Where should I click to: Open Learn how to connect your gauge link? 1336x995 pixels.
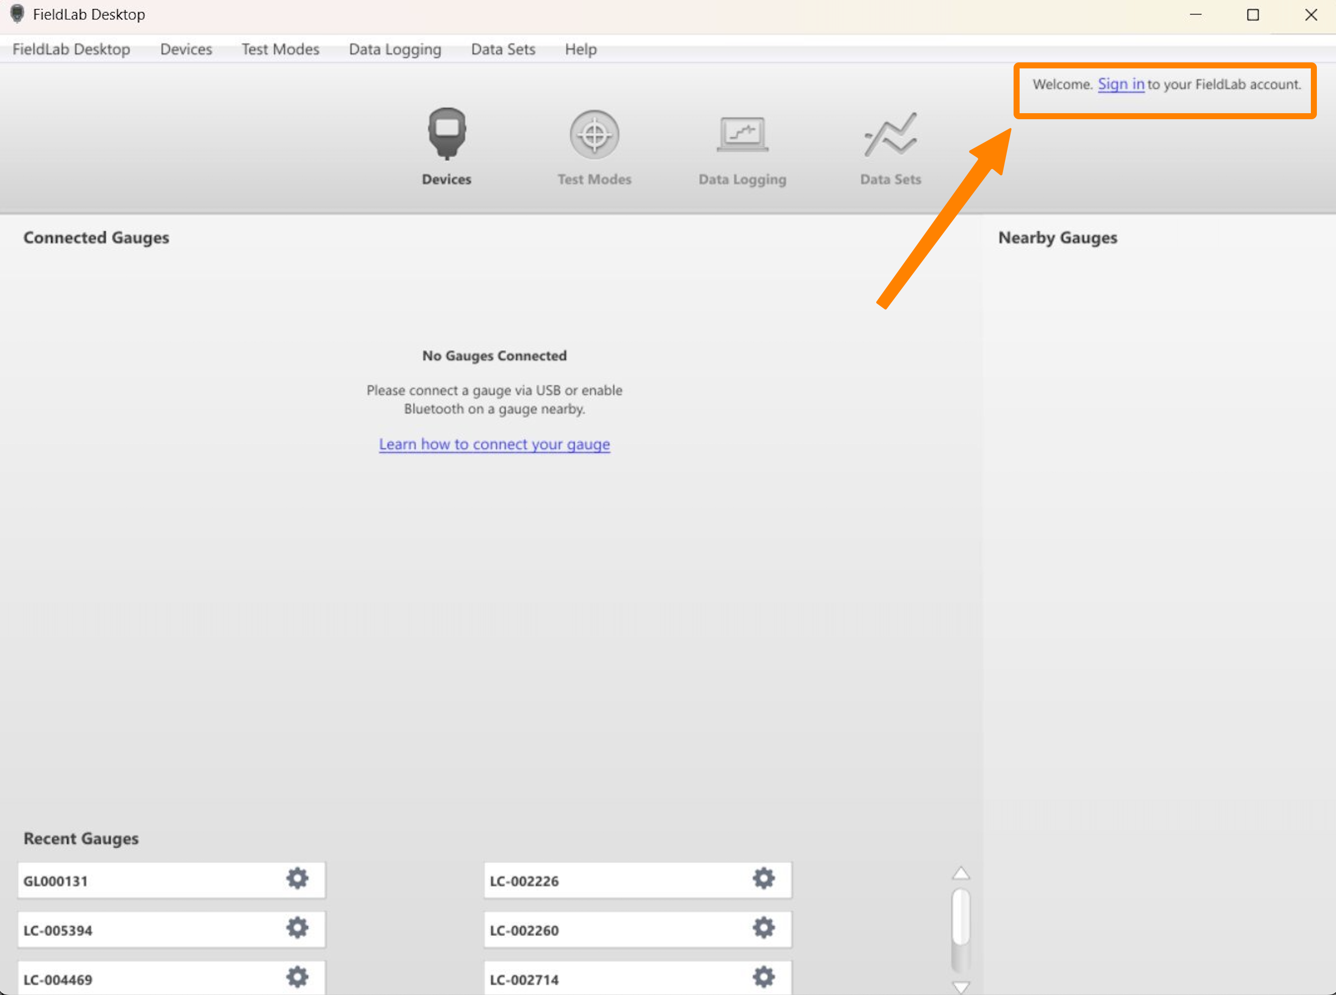click(x=494, y=444)
